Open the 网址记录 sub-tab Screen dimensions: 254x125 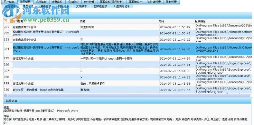coord(64,6)
